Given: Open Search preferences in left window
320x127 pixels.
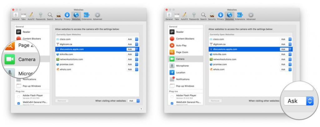Looking at the screenshot, I should (50, 16).
